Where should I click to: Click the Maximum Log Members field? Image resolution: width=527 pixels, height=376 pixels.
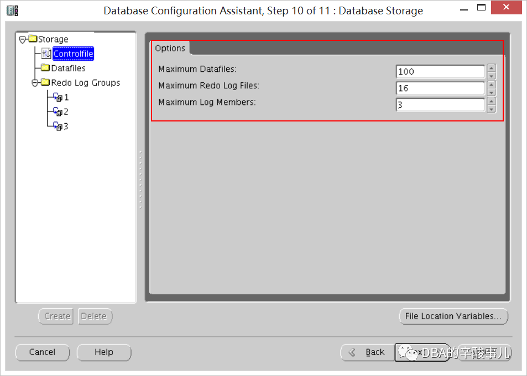(440, 105)
